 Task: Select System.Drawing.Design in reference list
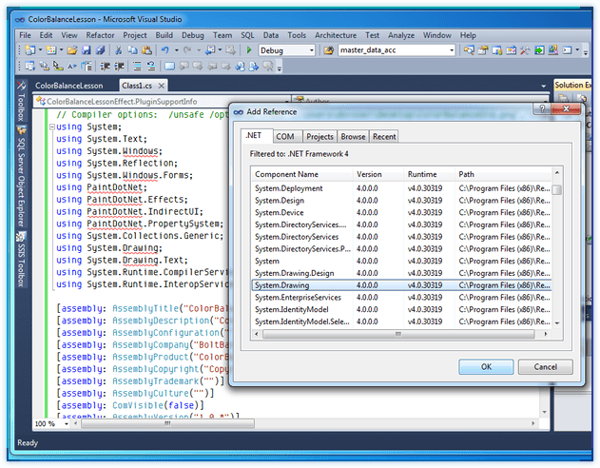(x=401, y=273)
